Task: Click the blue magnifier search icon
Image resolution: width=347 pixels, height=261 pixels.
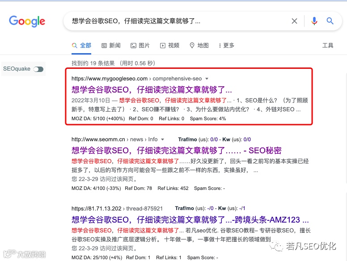Action: coord(330,21)
